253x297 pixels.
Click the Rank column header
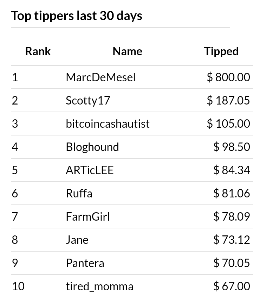38,51
